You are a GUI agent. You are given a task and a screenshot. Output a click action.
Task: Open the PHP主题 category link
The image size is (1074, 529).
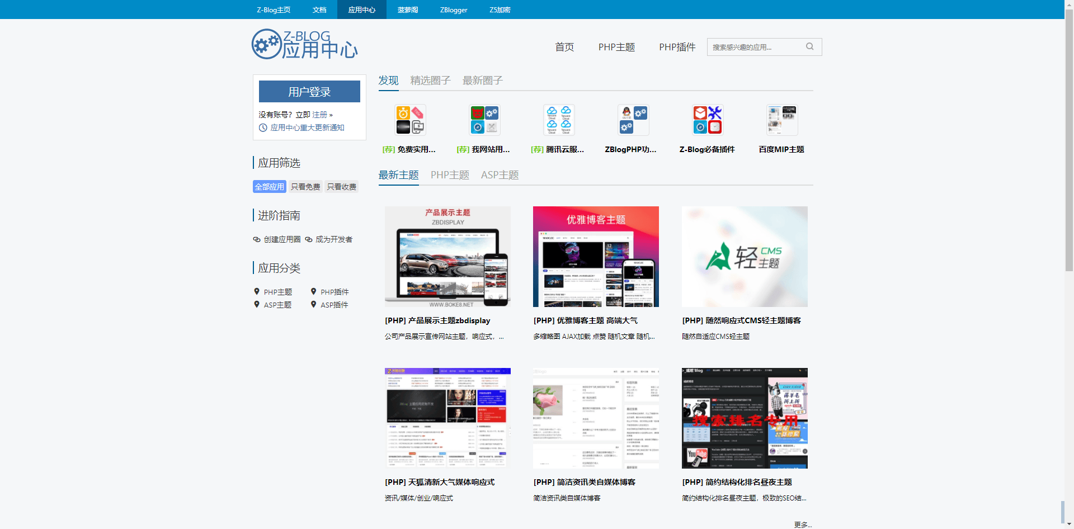tap(278, 292)
